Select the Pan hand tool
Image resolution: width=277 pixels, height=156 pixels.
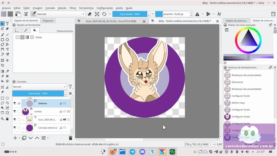(7, 119)
